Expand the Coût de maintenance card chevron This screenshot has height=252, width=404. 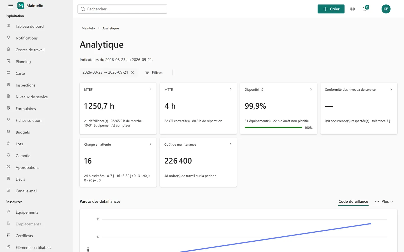[x=231, y=144]
